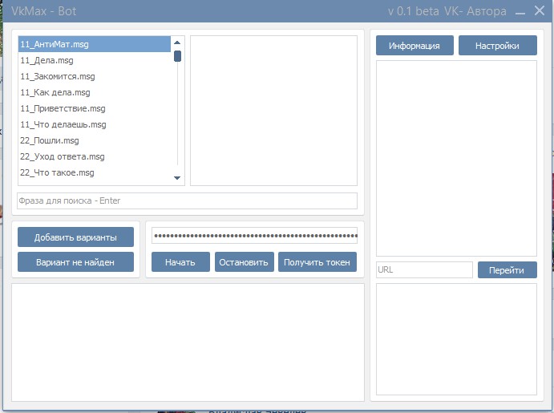554x413 pixels.
Task: Open the Настройки button
Action: coord(497,46)
